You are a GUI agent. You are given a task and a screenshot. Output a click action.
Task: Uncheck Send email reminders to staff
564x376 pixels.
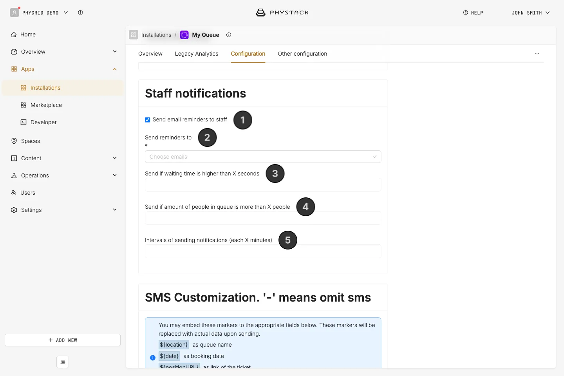pos(148,120)
